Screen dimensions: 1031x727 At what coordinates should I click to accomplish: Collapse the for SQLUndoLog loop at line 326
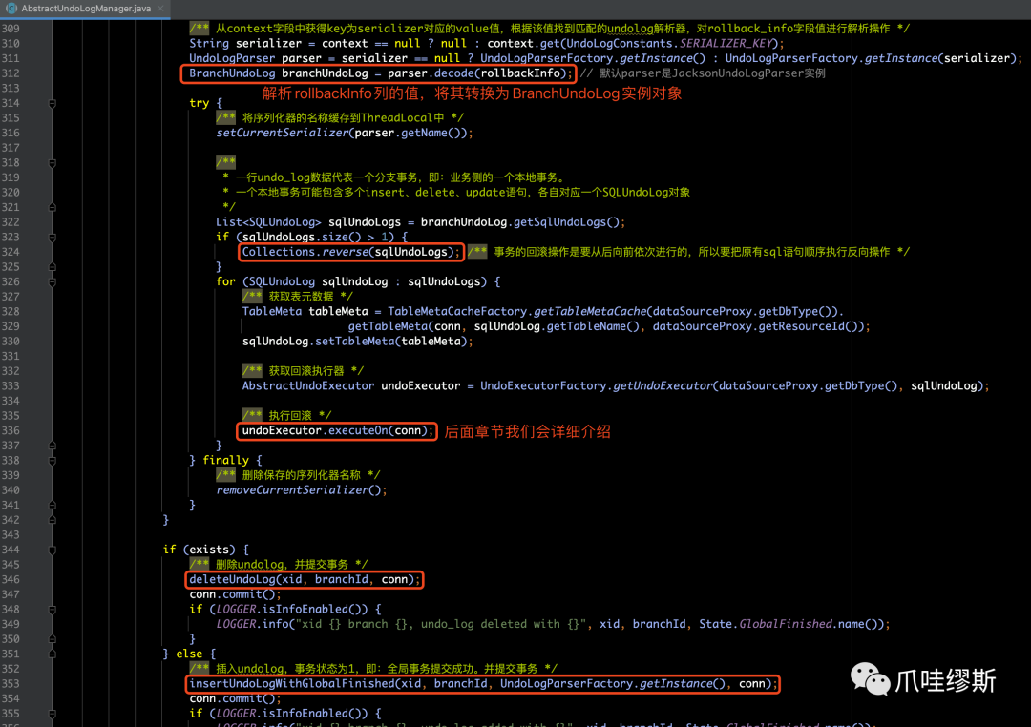point(52,282)
